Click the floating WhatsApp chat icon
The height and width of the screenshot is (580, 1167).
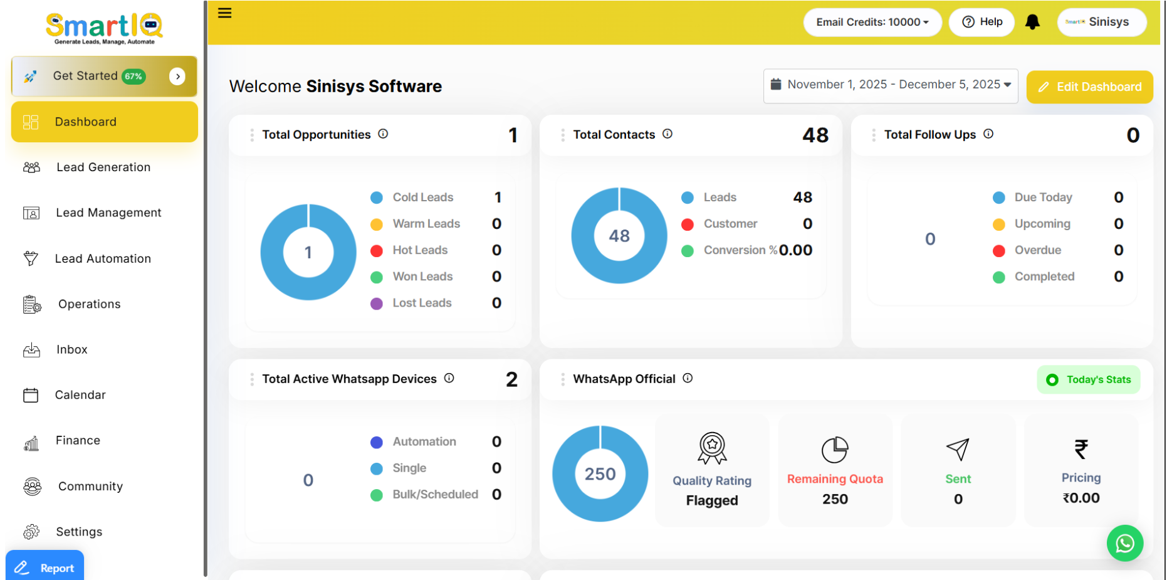pyautogui.click(x=1124, y=543)
